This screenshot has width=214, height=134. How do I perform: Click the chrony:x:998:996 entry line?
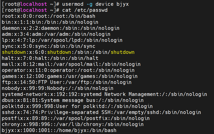coord(73,124)
